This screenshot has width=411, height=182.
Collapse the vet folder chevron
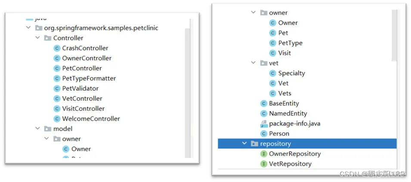[253, 63]
